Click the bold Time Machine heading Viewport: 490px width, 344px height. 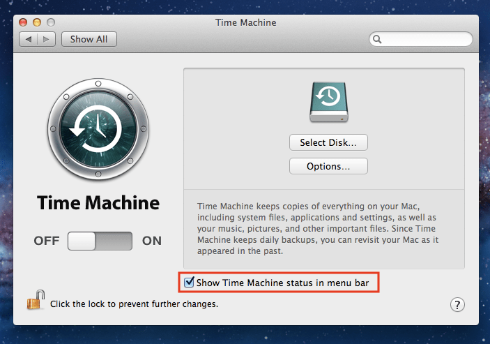tap(98, 203)
